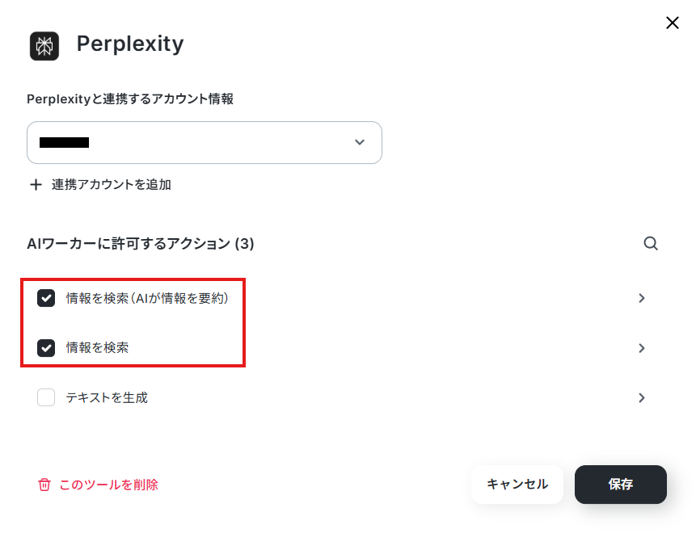Select the テキストを生成 action label
Viewport: 696px width, 533px height.
(107, 397)
